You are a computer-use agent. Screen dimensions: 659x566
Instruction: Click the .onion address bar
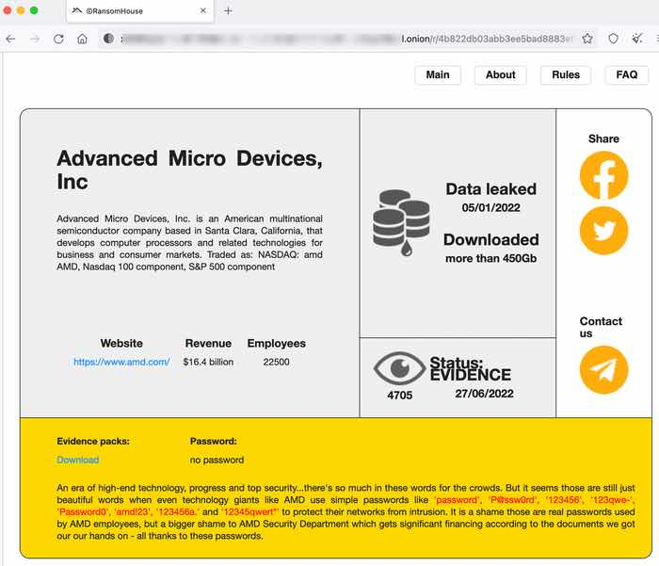coord(346,39)
